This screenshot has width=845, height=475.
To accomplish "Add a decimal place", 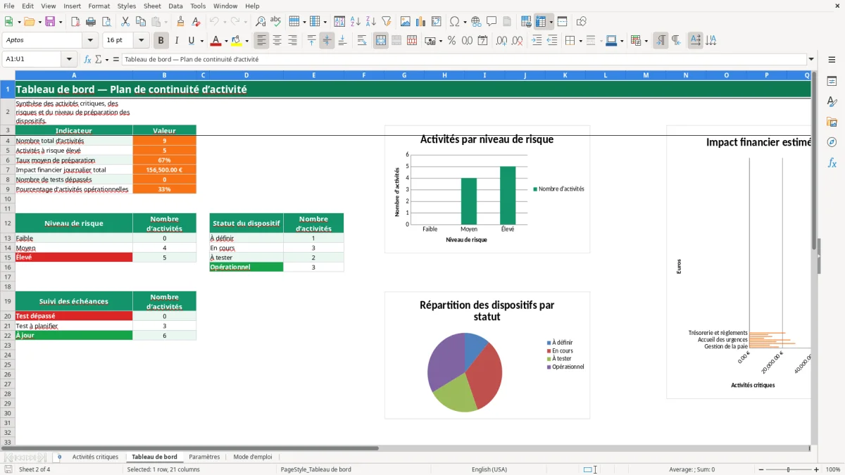I will [502, 41].
